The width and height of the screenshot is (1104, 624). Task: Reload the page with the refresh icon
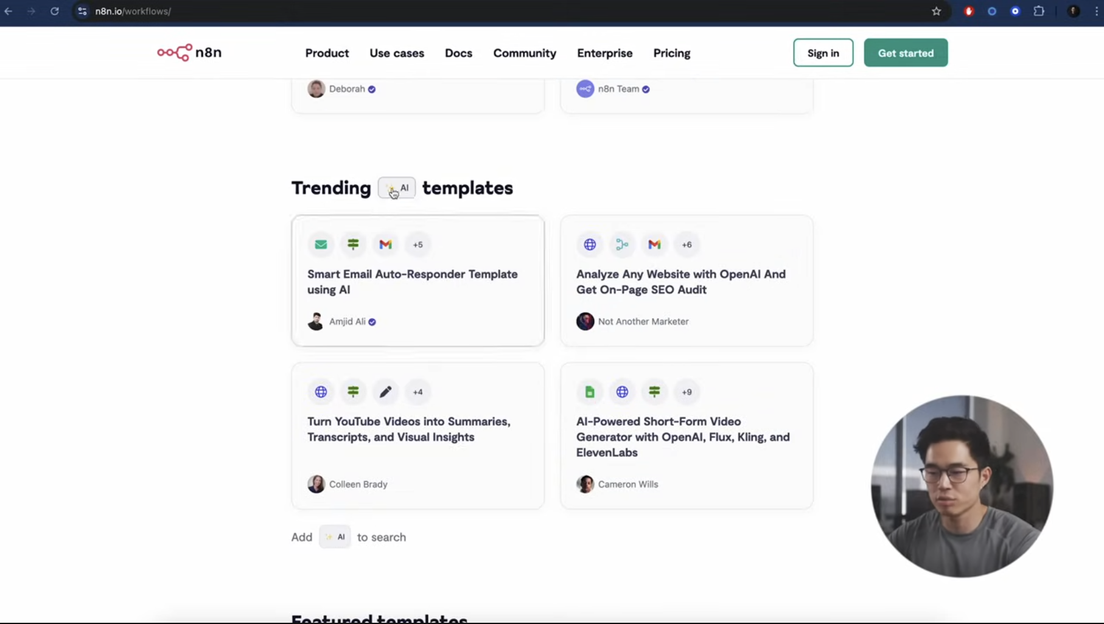pos(54,12)
